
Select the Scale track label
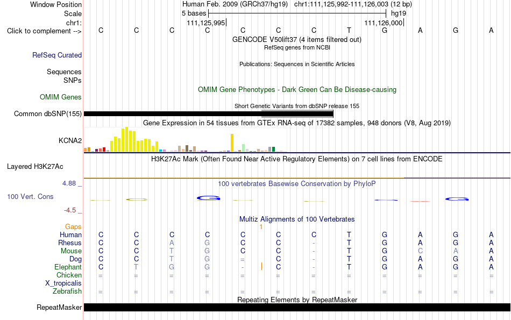(x=73, y=13)
